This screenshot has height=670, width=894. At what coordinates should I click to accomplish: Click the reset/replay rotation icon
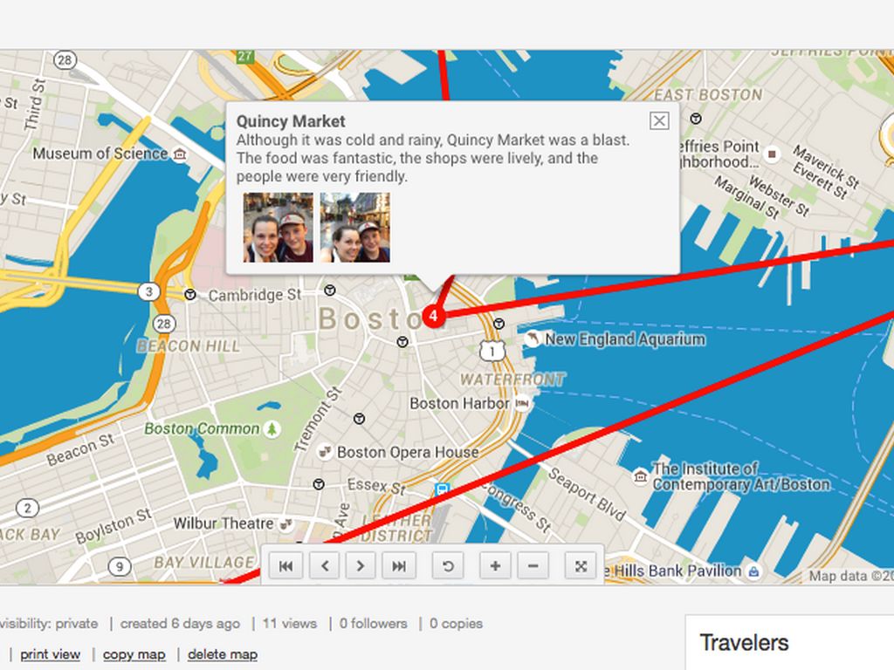pos(448,565)
